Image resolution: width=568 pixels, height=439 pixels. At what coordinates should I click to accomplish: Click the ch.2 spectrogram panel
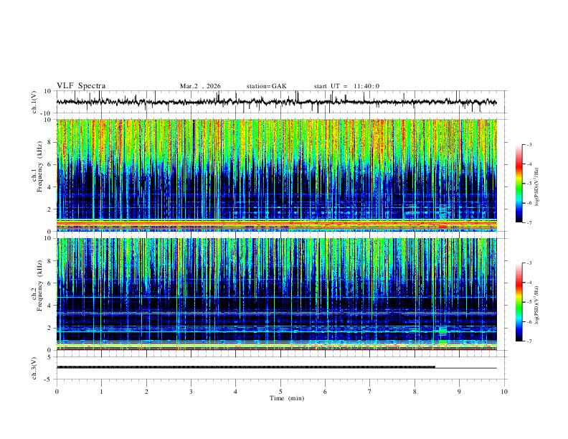(x=276, y=294)
